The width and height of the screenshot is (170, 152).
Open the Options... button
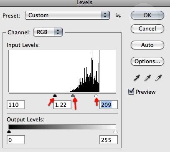click(x=147, y=61)
